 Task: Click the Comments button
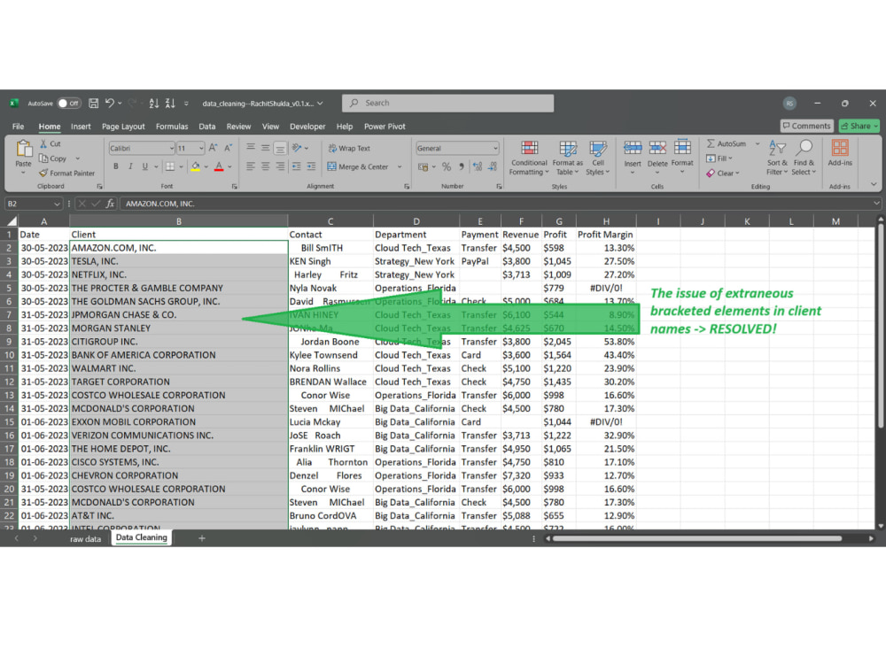pyautogui.click(x=806, y=126)
